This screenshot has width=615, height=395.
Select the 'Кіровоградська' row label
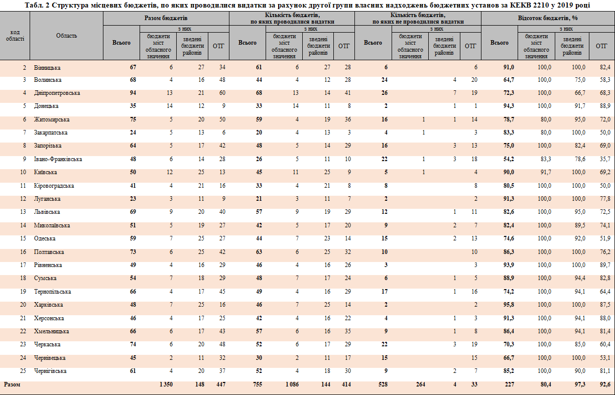tap(54, 186)
